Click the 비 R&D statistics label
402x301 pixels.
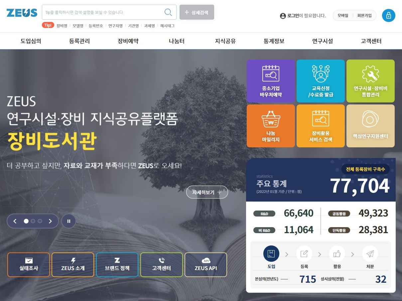(x=264, y=230)
